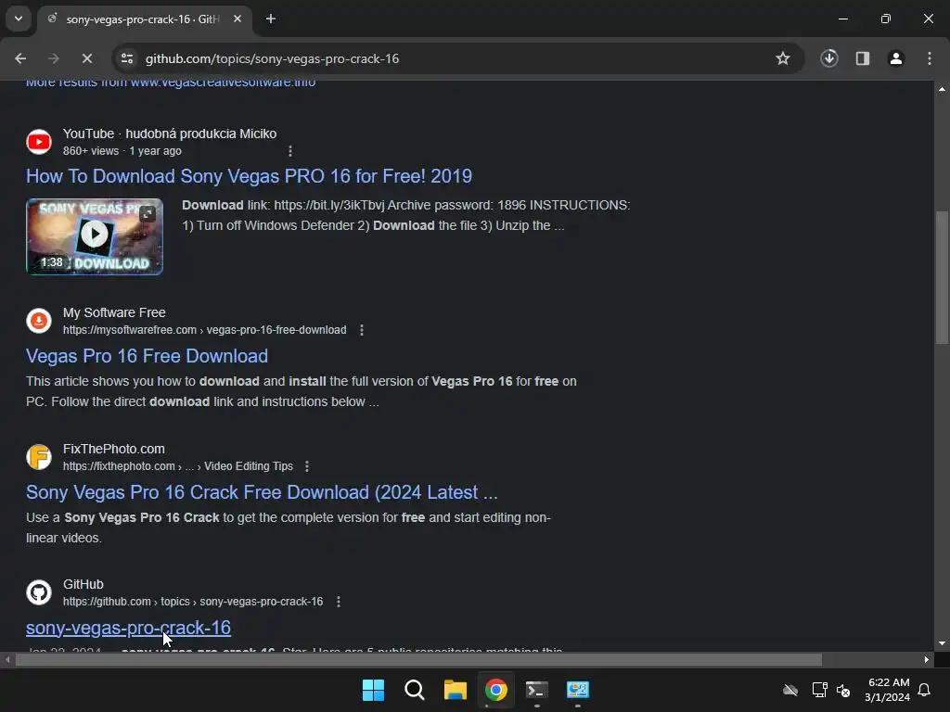Click the My Software Free favicon

click(39, 321)
